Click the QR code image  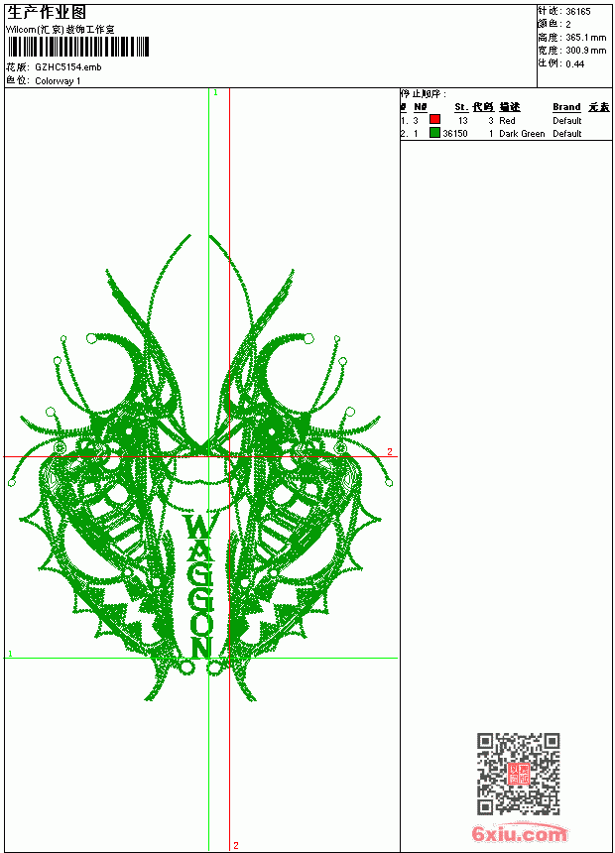click(519, 773)
